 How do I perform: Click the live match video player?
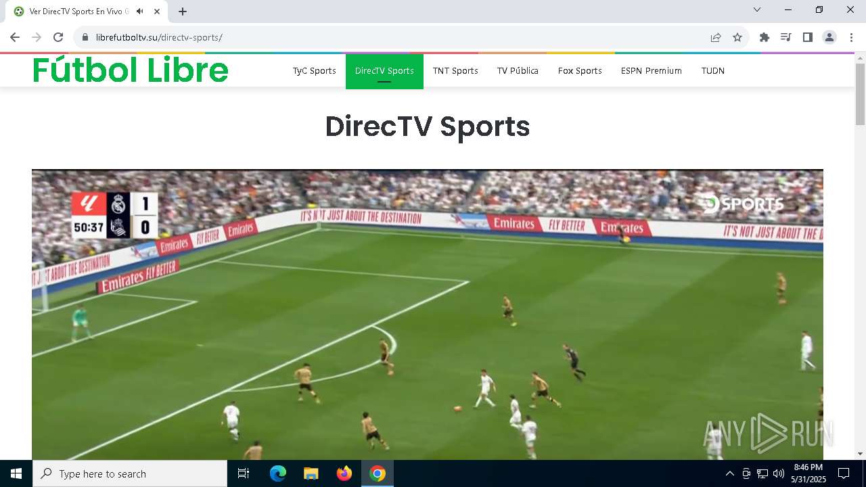pyautogui.click(x=428, y=315)
